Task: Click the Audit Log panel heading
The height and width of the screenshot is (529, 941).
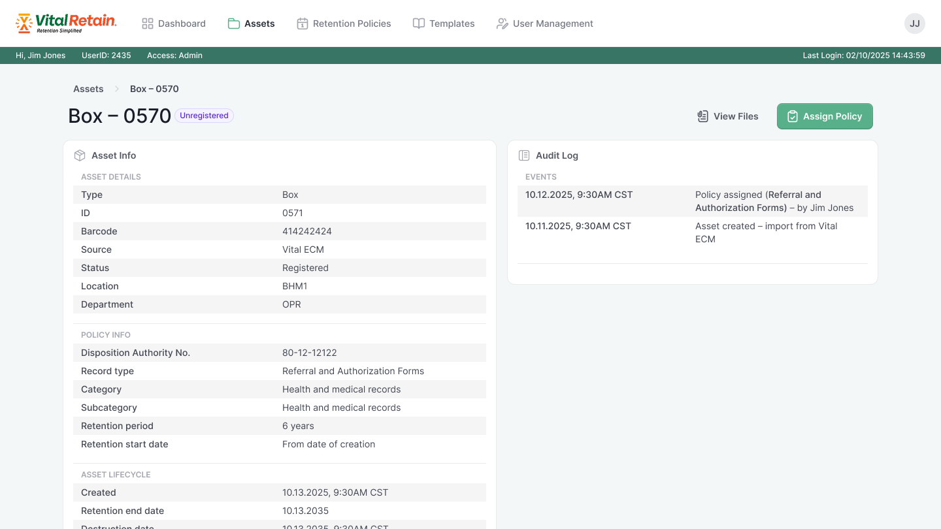Action: coord(557,155)
